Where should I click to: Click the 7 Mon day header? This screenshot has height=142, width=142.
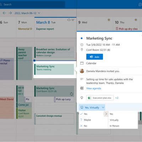[22, 22]
